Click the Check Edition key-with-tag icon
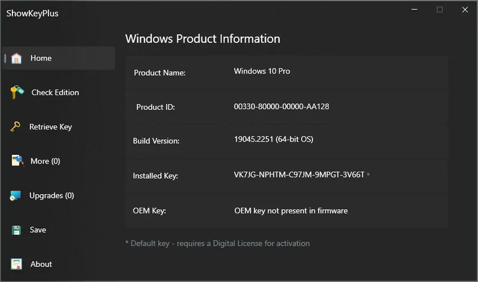The image size is (478, 282). click(x=17, y=92)
